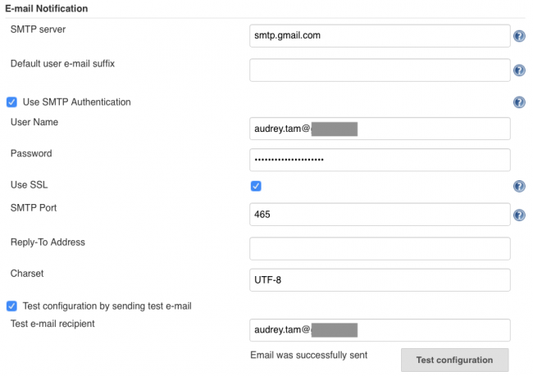The width and height of the screenshot is (533, 376).
Task: Click the 'Email was successfully sent' message
Action: coord(308,356)
